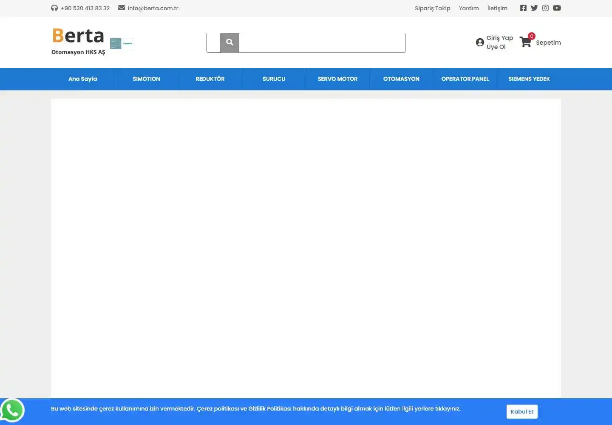Viewport: 612px width, 425px height.
Task: Click the user account icon
Action: coord(480,42)
